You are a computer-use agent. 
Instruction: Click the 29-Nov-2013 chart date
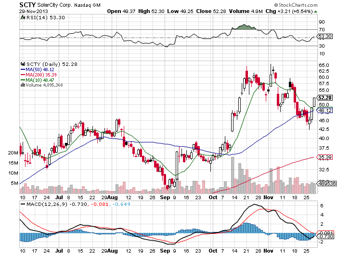pyautogui.click(x=34, y=11)
